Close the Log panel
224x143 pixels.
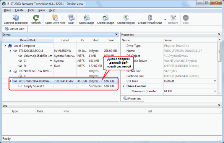pos(219,105)
